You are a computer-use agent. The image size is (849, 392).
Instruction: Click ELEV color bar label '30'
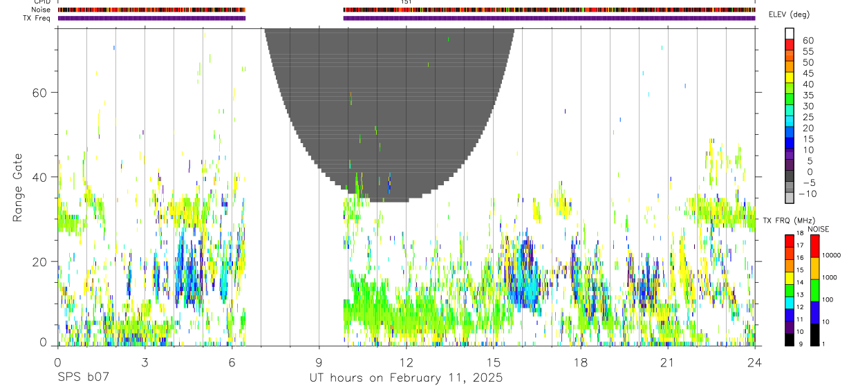[x=808, y=106]
